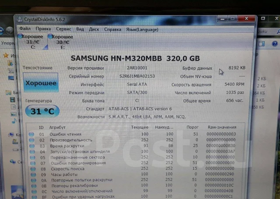Click the status icon for Скорость поиска row
The width and height of the screenshot is (280, 199).
coord(33,169)
